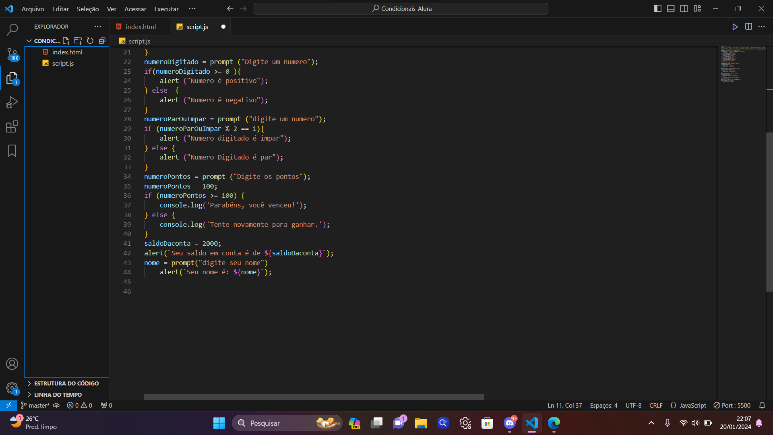Open the Explorer view icon
The width and height of the screenshot is (773, 435).
coord(12,78)
